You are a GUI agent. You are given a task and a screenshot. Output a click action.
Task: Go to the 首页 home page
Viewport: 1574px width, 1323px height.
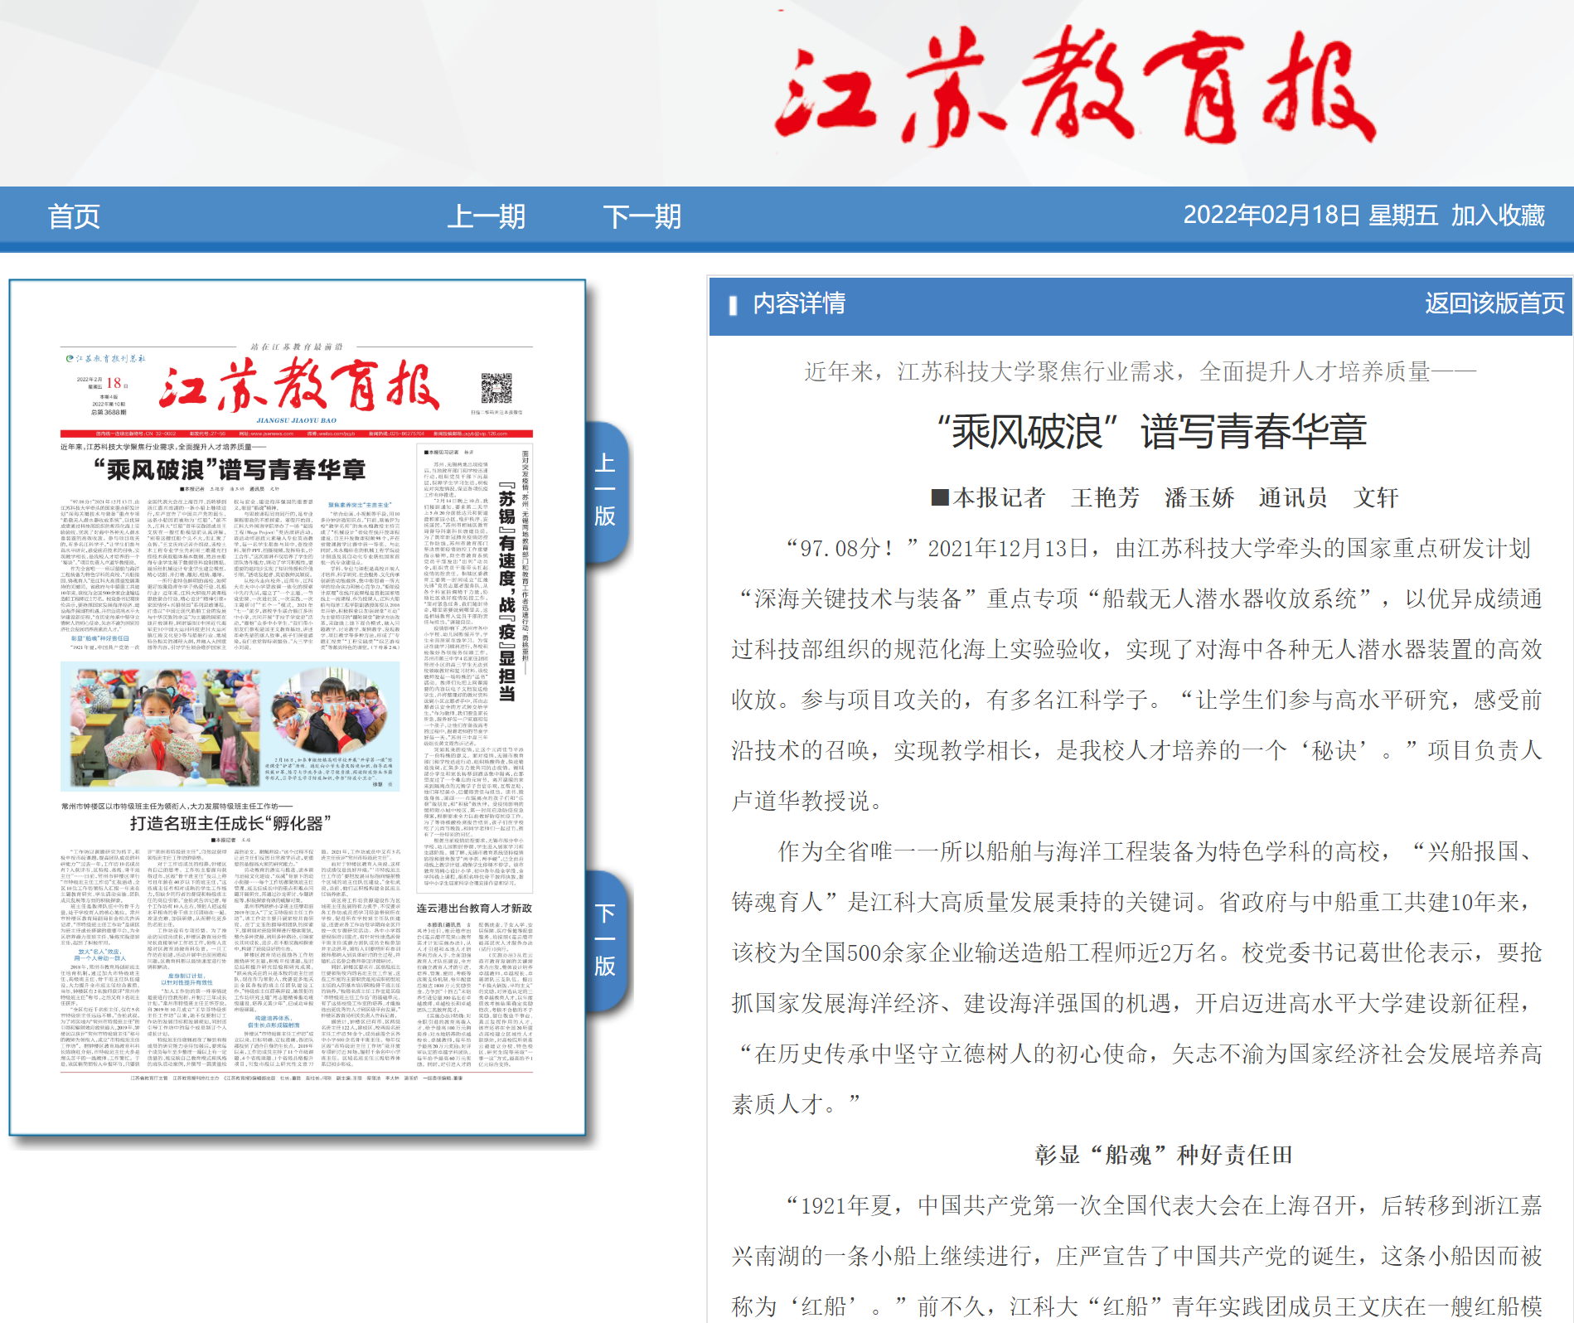[x=74, y=216]
